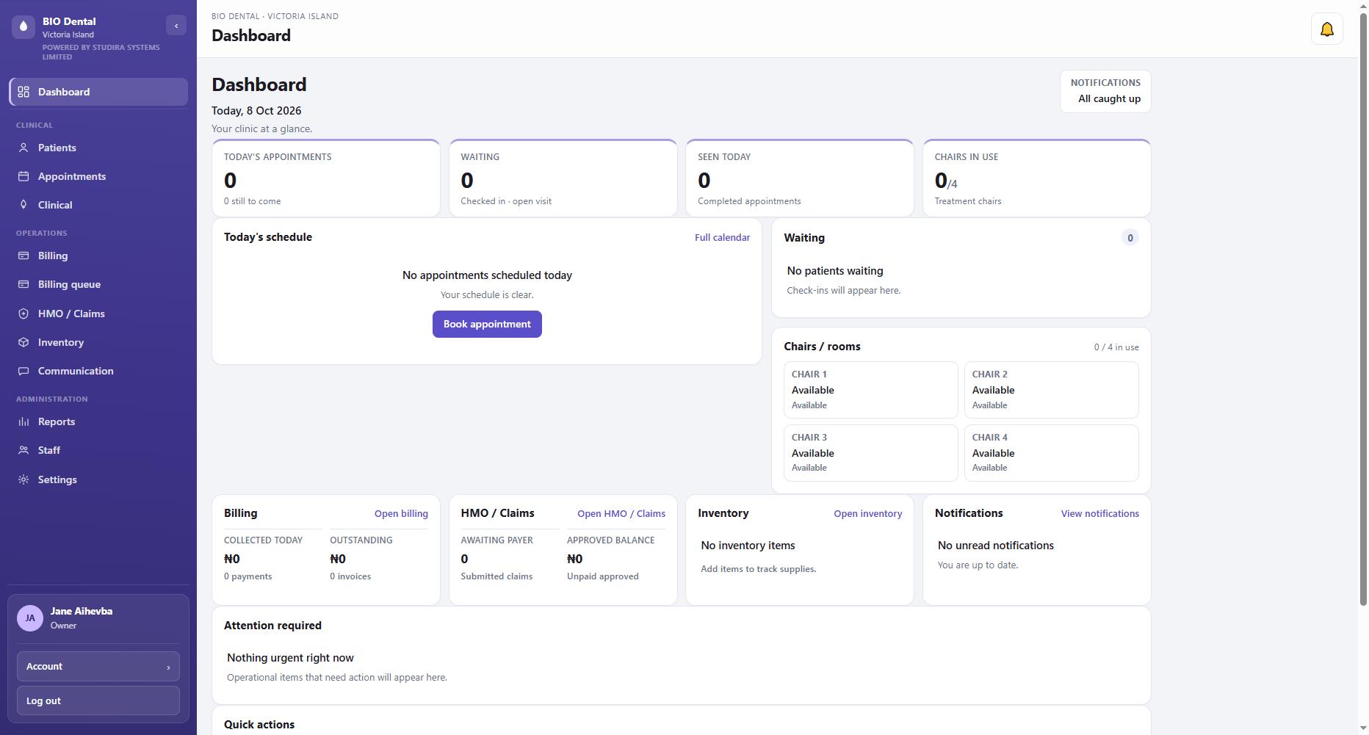Click the Log out button
Image resolution: width=1369 pixels, height=735 pixels.
[x=98, y=700]
